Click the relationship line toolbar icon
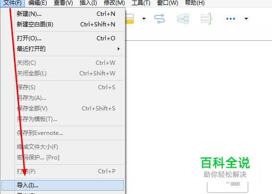Viewport: 272px width, 194px height. coord(160,19)
